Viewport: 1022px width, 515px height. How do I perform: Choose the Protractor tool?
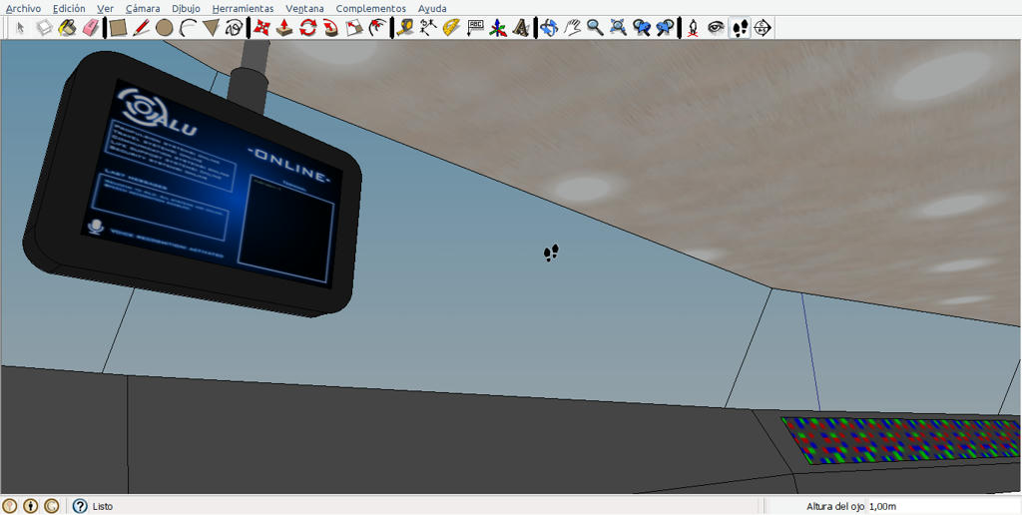pos(451,27)
